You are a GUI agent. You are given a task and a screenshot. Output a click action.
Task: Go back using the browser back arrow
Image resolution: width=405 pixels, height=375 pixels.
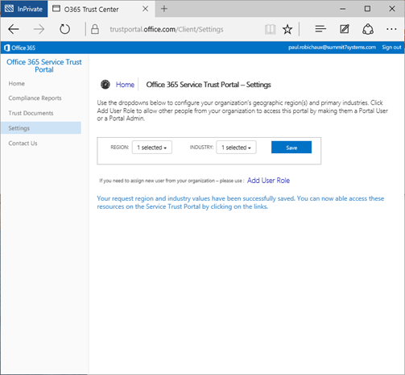(14, 29)
